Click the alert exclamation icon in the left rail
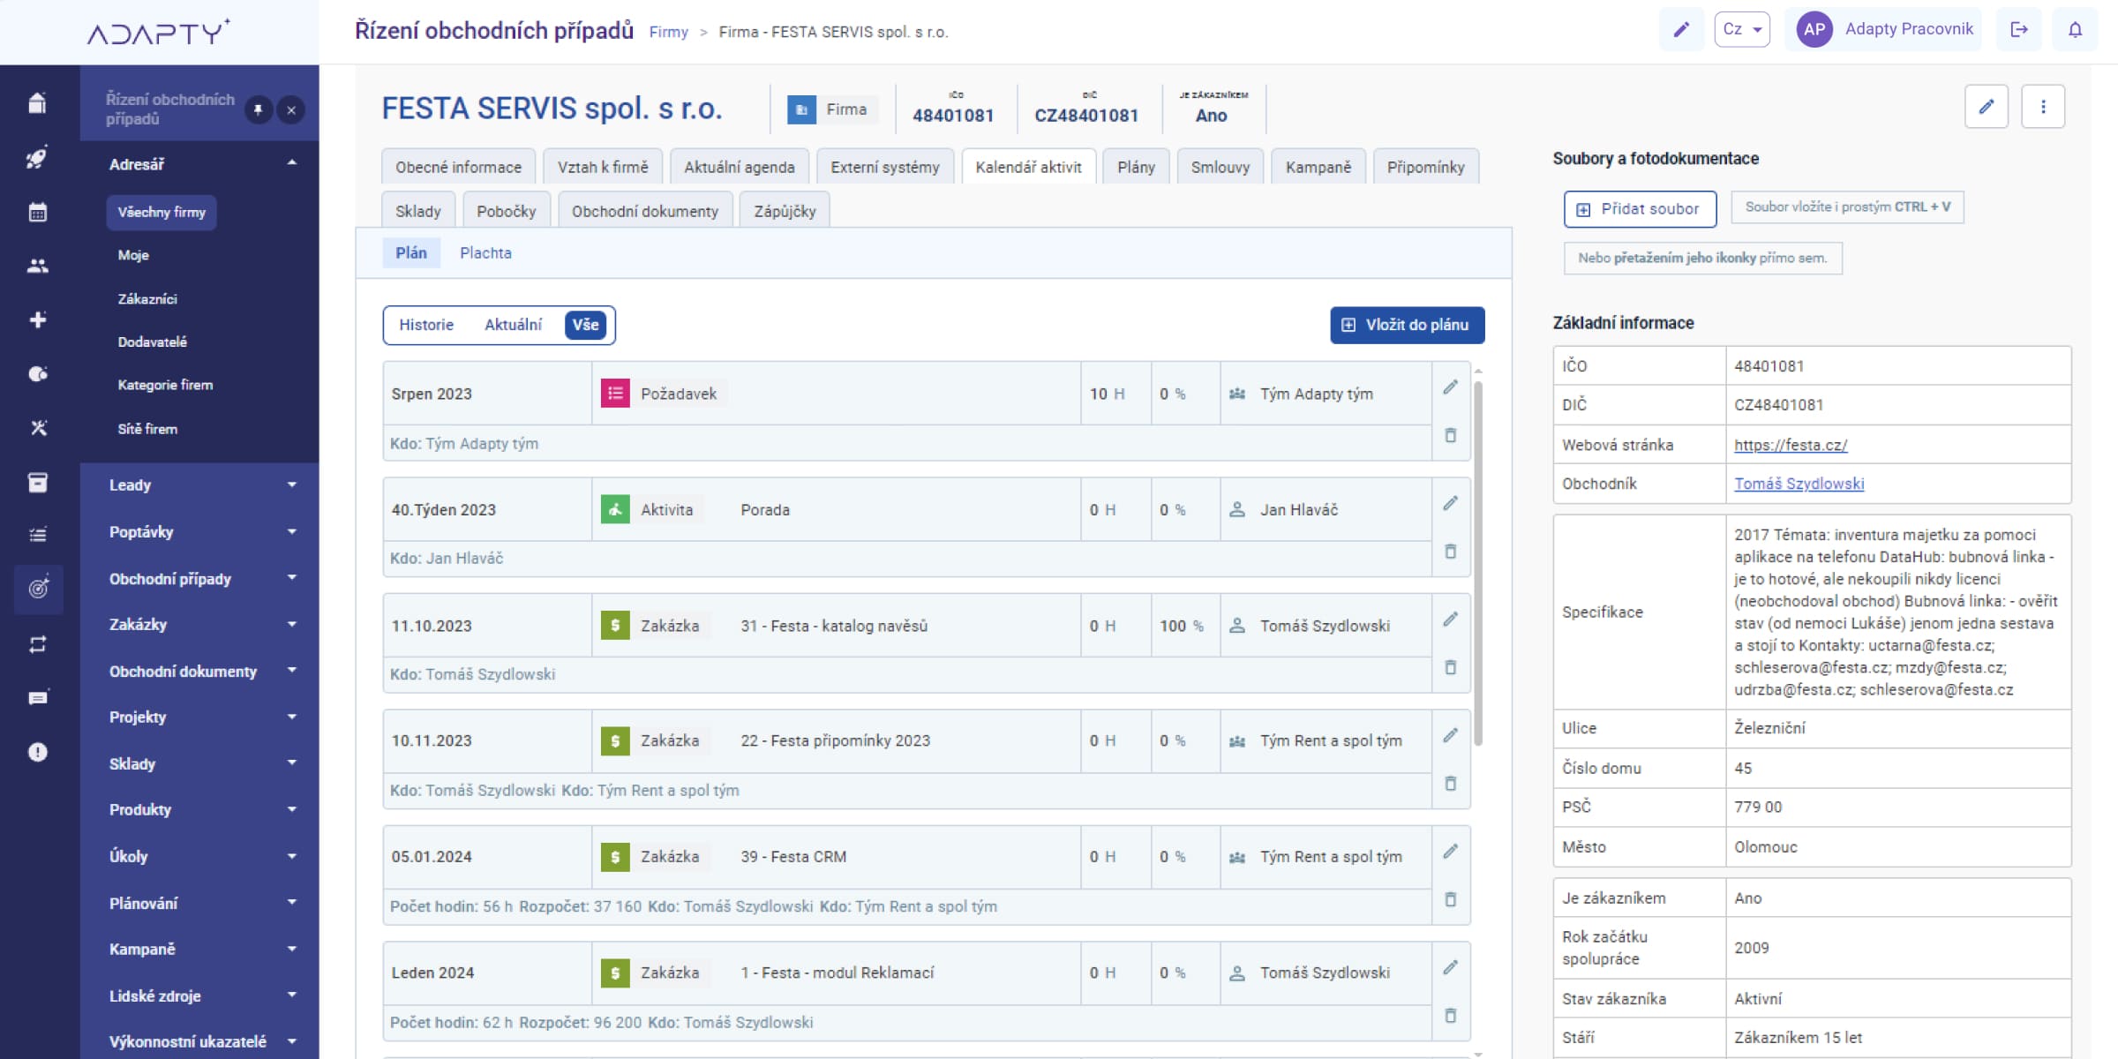This screenshot has width=2118, height=1059. coord(37,752)
